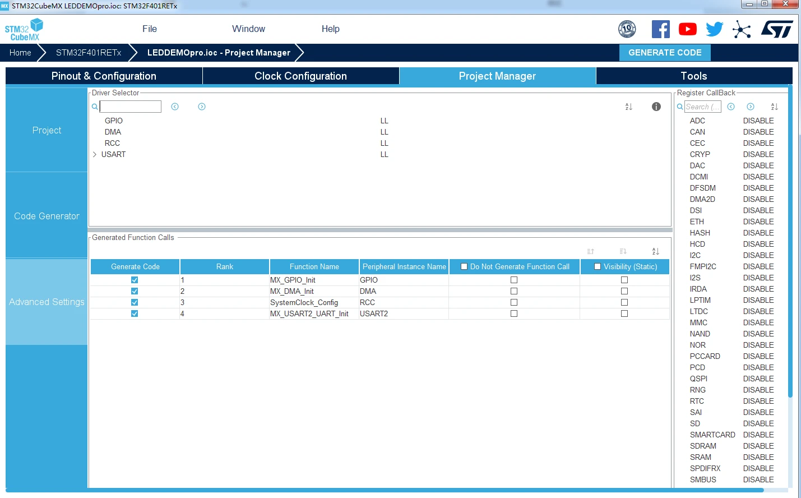Uncheck Generate Code for MX_USART2_UART_Init

[x=135, y=313]
